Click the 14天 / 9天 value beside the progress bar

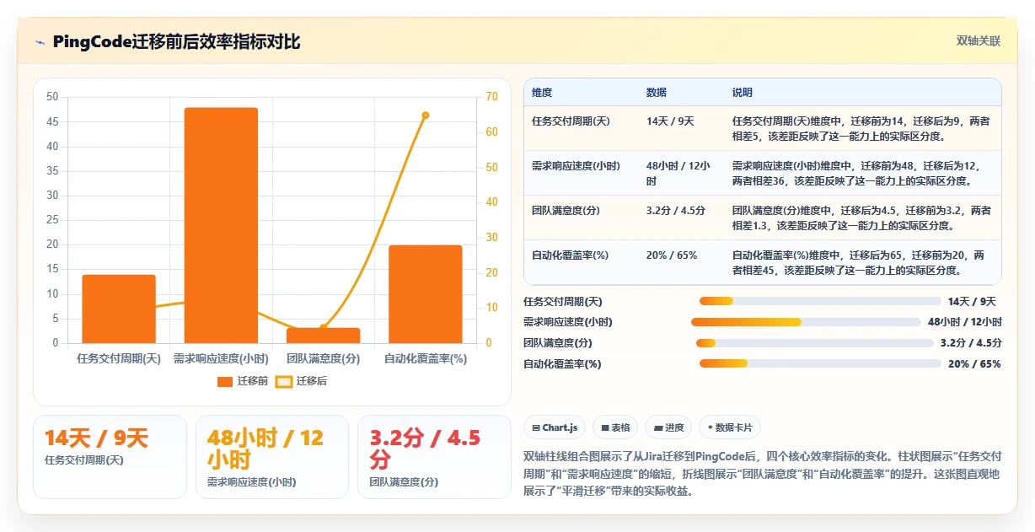click(972, 302)
